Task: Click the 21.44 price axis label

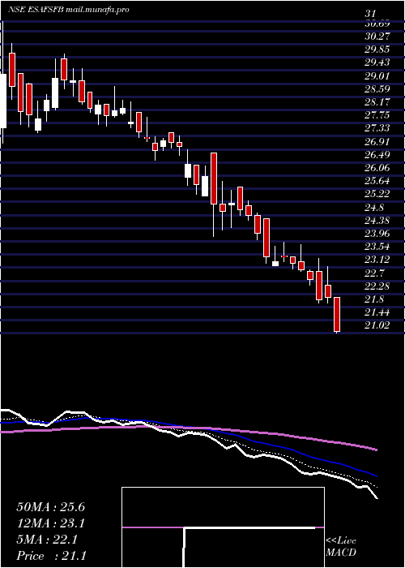Action: point(377,312)
